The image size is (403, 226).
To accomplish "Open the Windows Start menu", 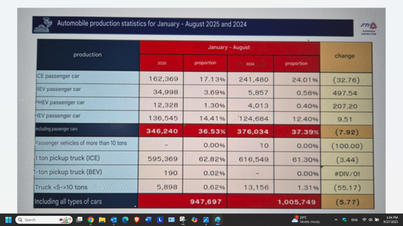I will pyautogui.click(x=8, y=220).
